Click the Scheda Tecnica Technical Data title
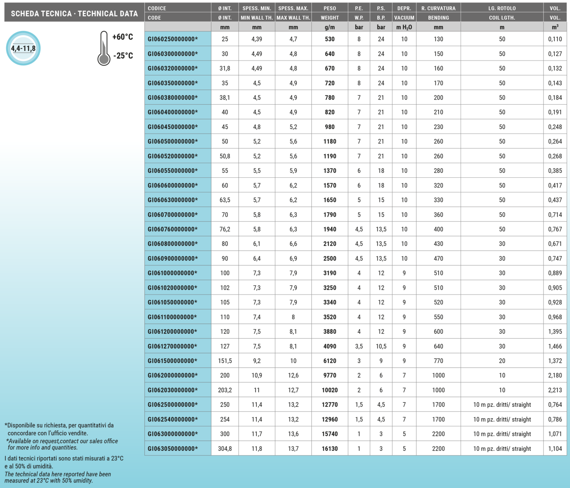The image size is (570, 488). 74,14
